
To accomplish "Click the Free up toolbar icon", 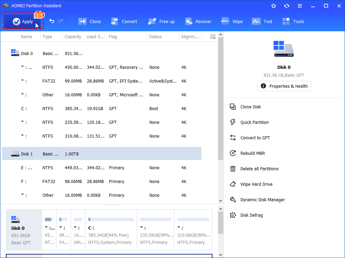I will (x=152, y=21).
